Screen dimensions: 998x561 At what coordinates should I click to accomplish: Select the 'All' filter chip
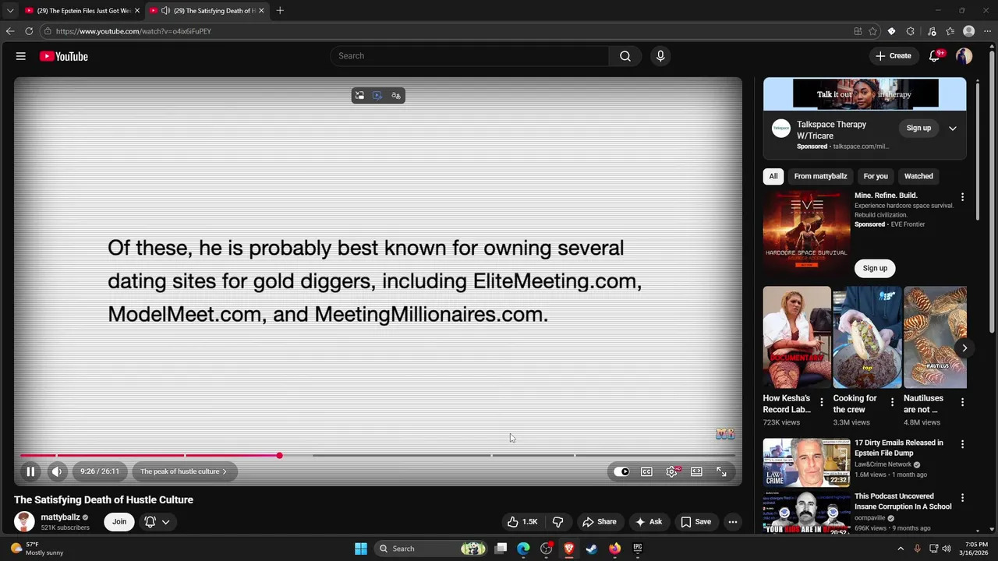[x=773, y=176]
